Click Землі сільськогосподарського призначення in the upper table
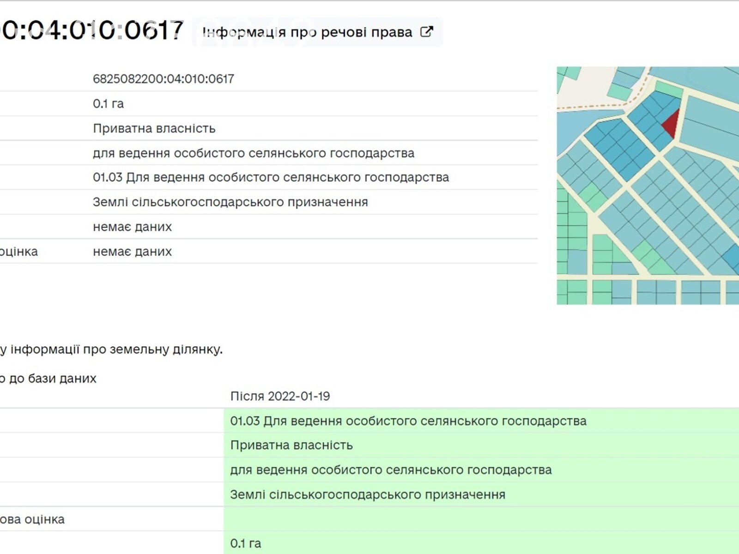The height and width of the screenshot is (554, 739). [230, 202]
